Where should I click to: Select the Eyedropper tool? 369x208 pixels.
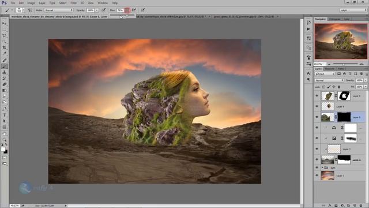pos(5,54)
